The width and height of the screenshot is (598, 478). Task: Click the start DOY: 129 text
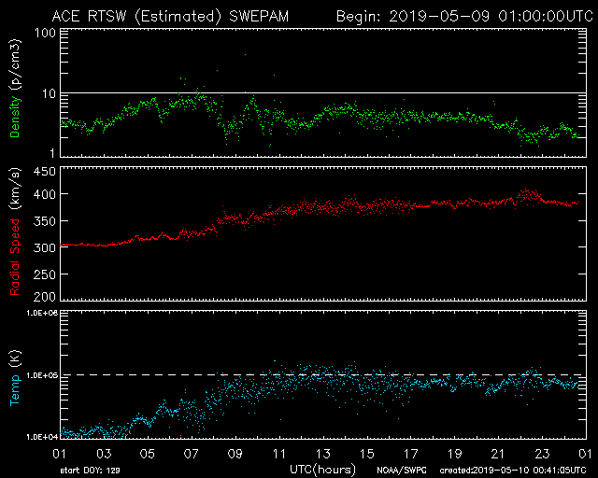[x=91, y=471]
